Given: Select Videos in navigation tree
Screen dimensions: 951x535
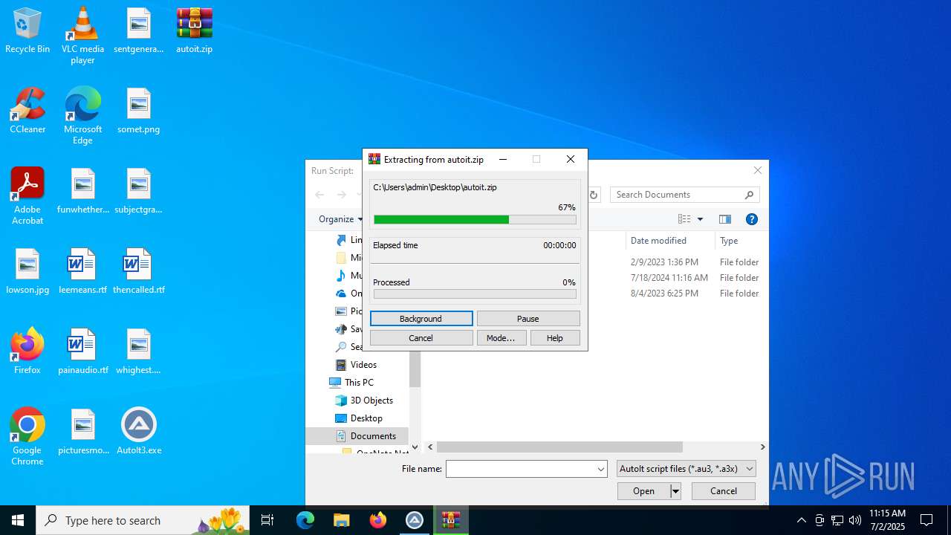Looking at the screenshot, I should tap(363, 365).
